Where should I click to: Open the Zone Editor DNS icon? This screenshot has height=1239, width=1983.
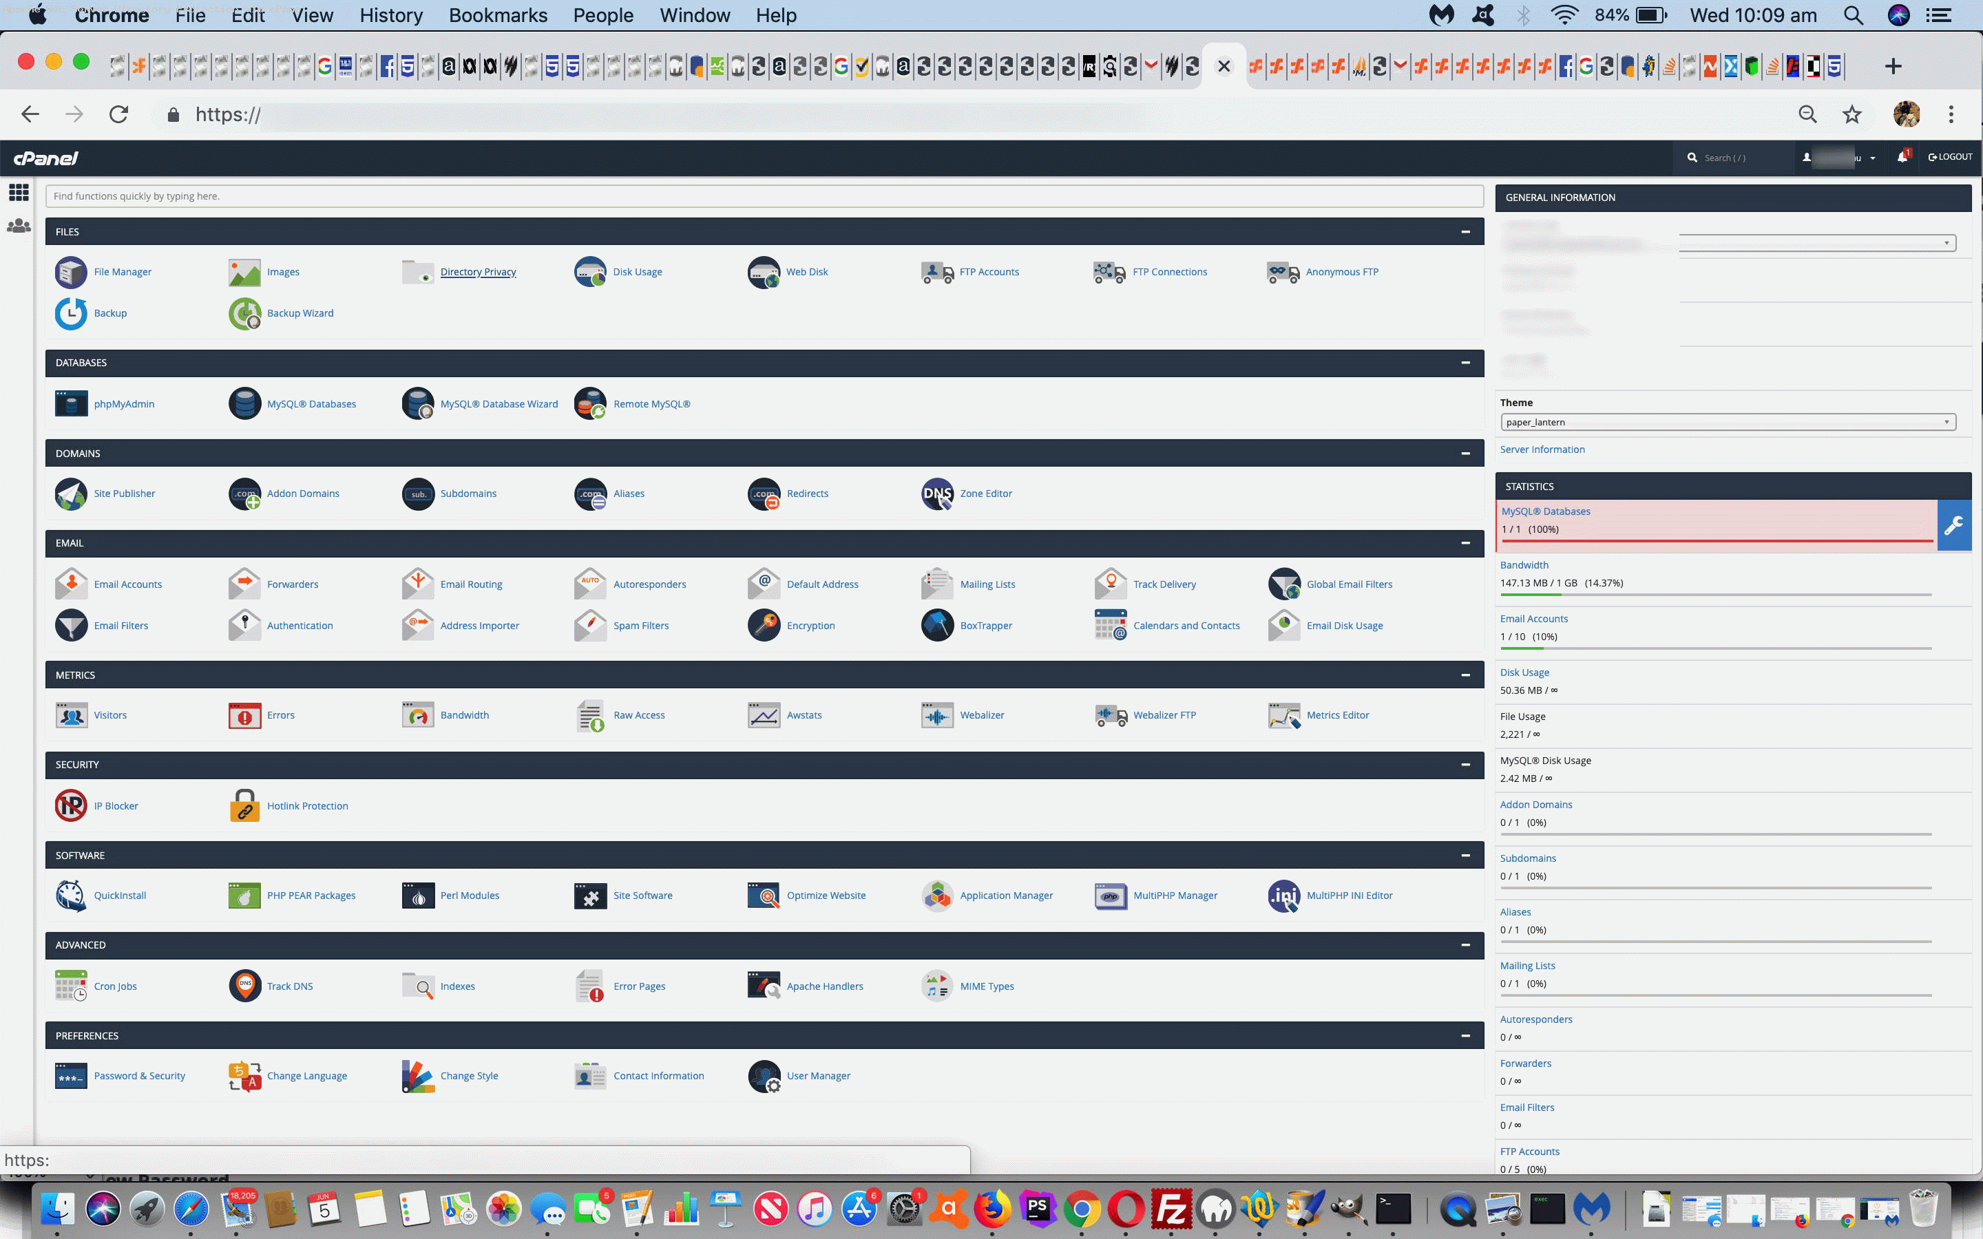pos(936,494)
